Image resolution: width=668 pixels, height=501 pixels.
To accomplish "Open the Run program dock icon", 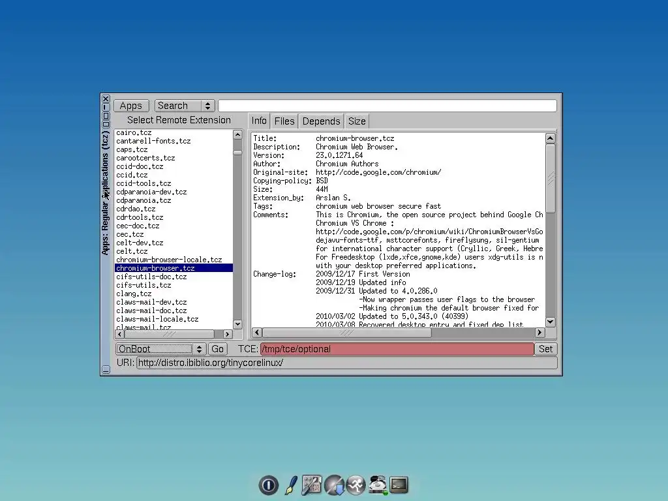I will [x=356, y=485].
